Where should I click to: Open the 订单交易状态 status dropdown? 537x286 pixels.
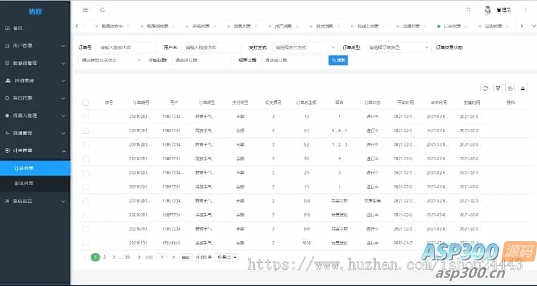(110, 60)
